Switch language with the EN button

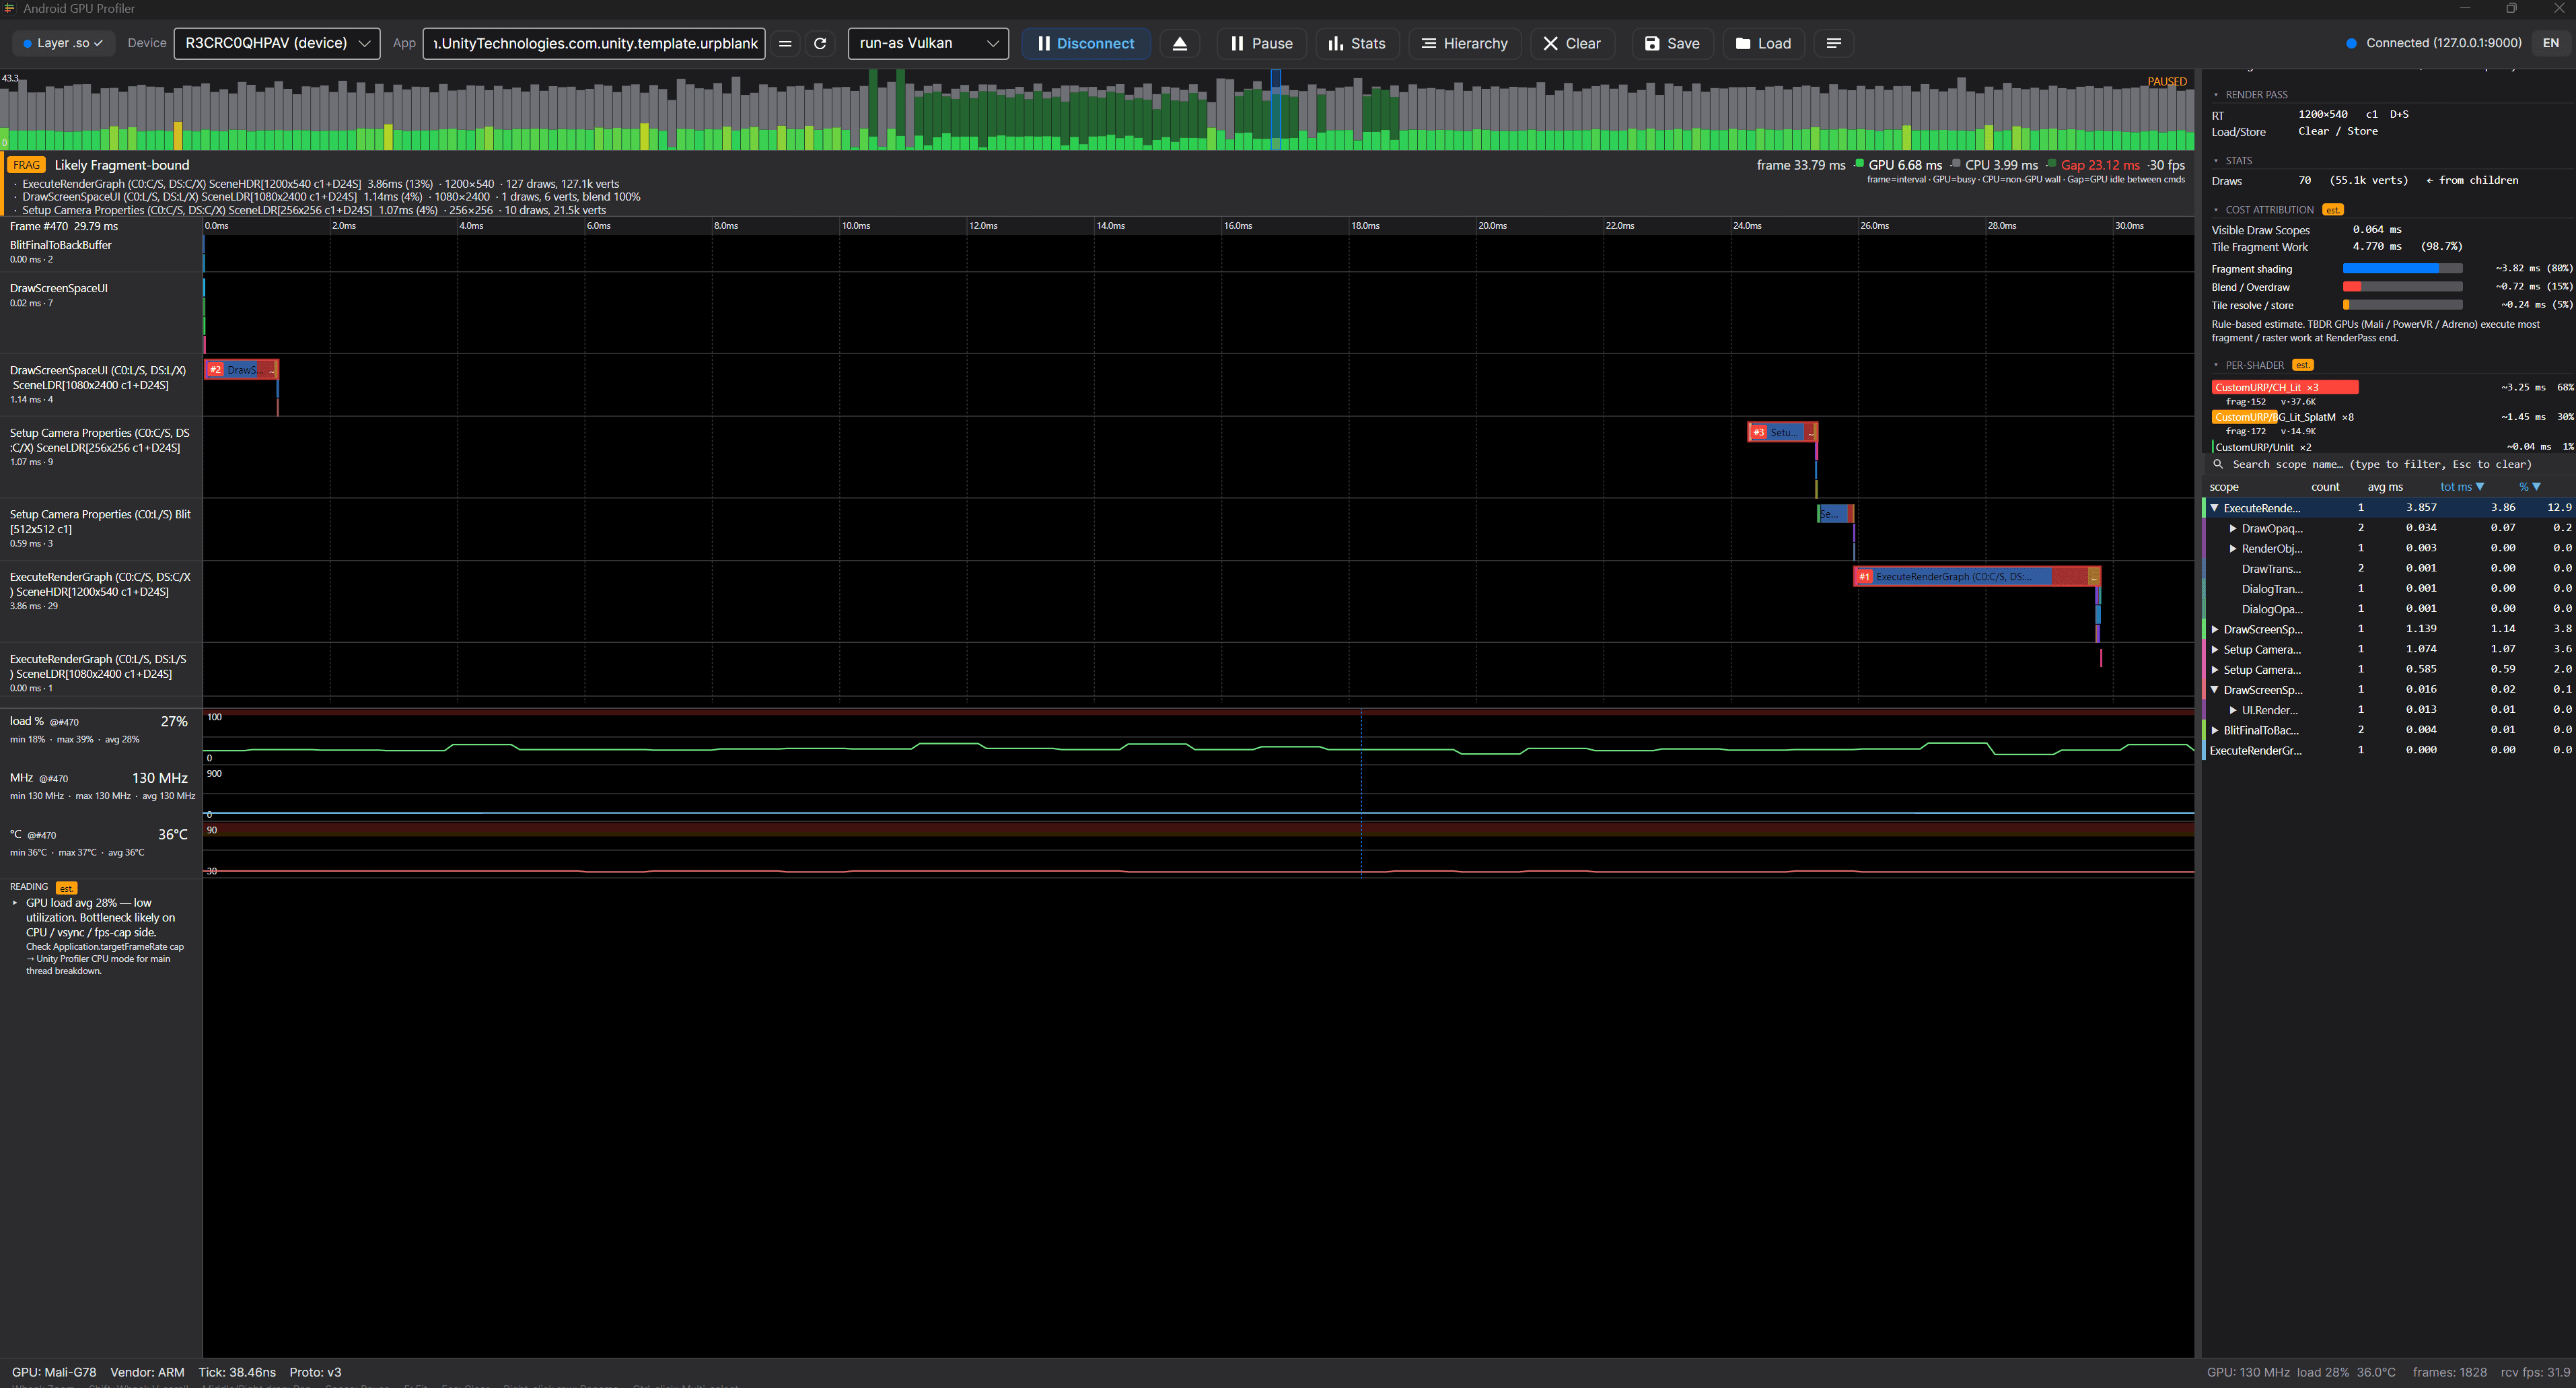(2551, 43)
